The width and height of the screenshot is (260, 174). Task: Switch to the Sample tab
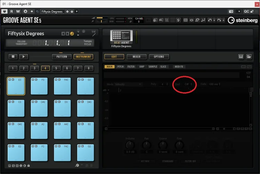click(153, 66)
